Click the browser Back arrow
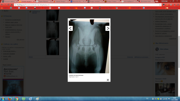The height and width of the screenshot is (101, 180). coord(2,5)
